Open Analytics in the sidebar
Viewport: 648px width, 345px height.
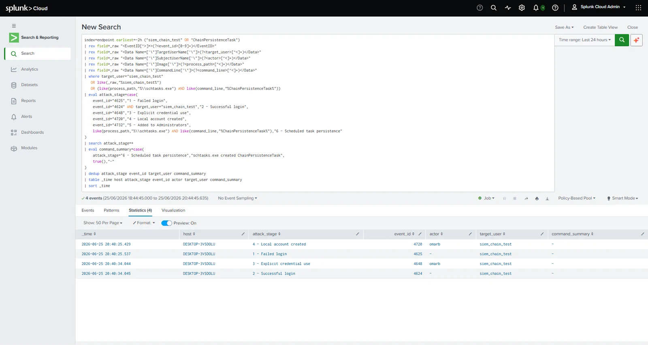tap(38, 69)
